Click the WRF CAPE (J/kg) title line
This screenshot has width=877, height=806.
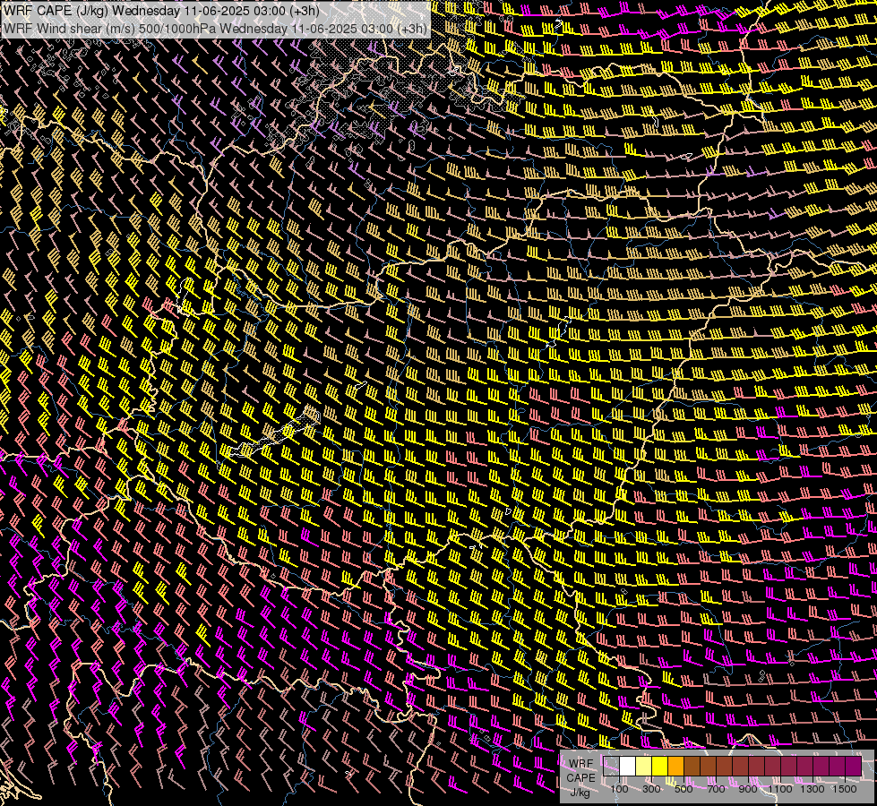(x=161, y=11)
